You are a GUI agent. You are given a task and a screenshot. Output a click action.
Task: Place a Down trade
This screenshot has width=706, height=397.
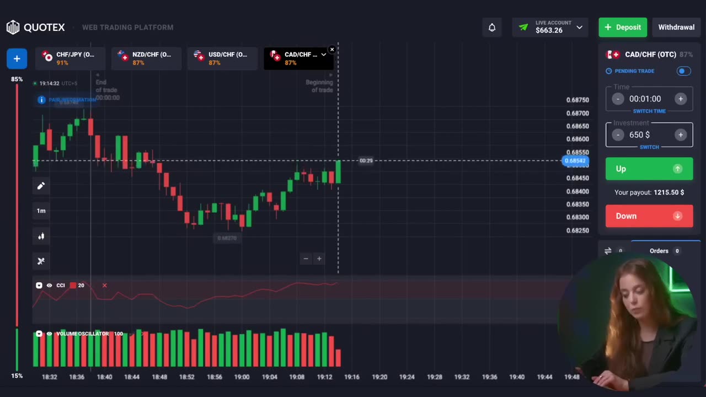(649, 216)
